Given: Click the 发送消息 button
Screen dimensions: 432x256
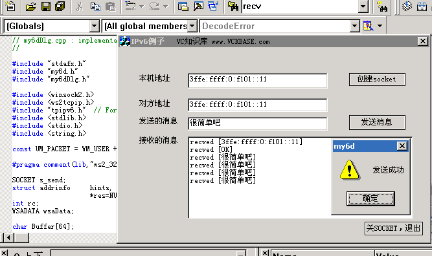Looking at the screenshot, I should click(377, 122).
